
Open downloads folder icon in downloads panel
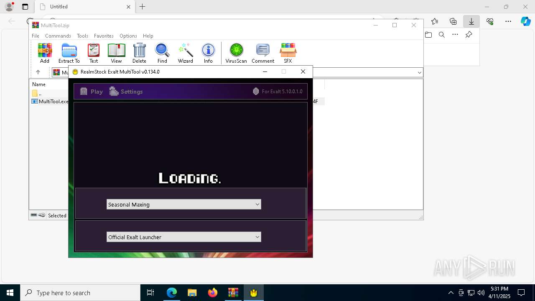coord(428,35)
